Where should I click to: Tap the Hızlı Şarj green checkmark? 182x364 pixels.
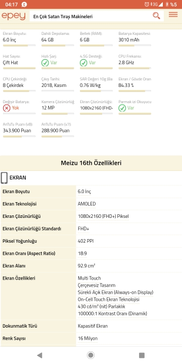tap(45, 63)
